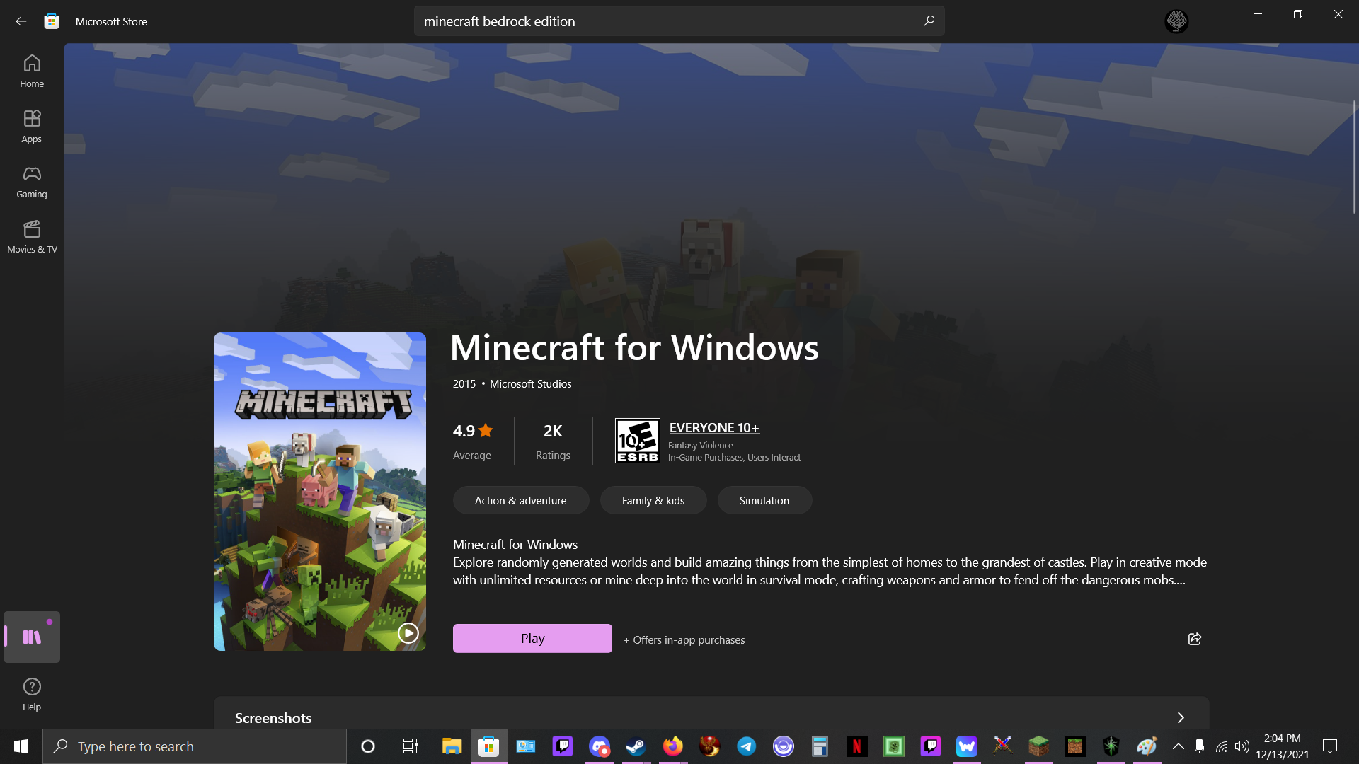Click the share icon beside description

[1195, 639]
